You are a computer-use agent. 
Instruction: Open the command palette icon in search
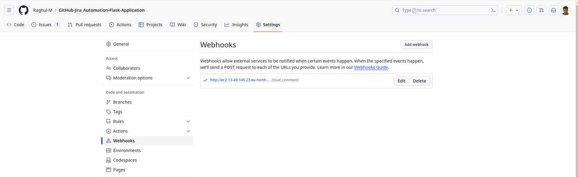click(493, 10)
